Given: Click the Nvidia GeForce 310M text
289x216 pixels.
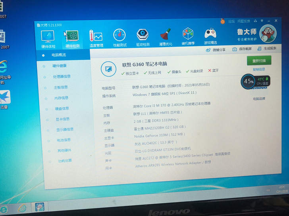Looking at the screenshot, I should pyautogui.click(x=160, y=135).
